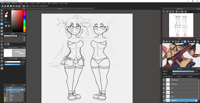Select the Text tool

pyautogui.click(x=2, y=55)
